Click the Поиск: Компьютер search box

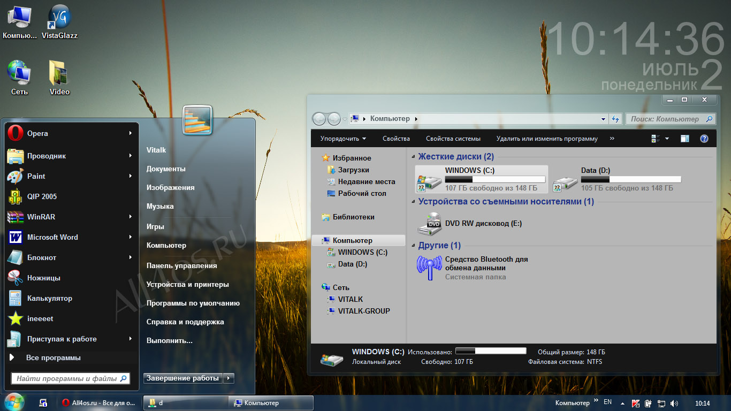[x=671, y=119]
